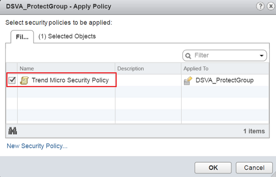Focus the Filter text field
The image size is (276, 177).
click(225, 56)
